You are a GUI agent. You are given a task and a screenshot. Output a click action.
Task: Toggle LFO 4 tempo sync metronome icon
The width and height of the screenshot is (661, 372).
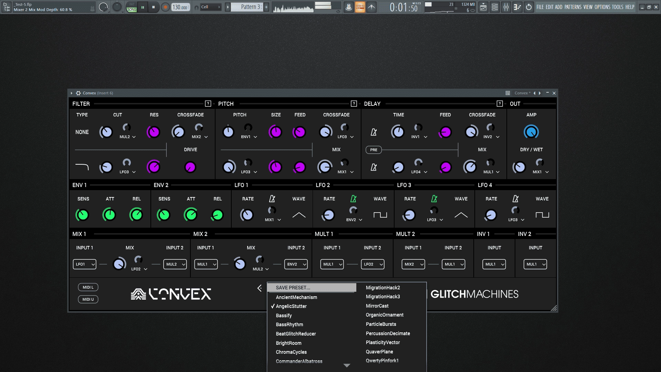pyautogui.click(x=515, y=199)
